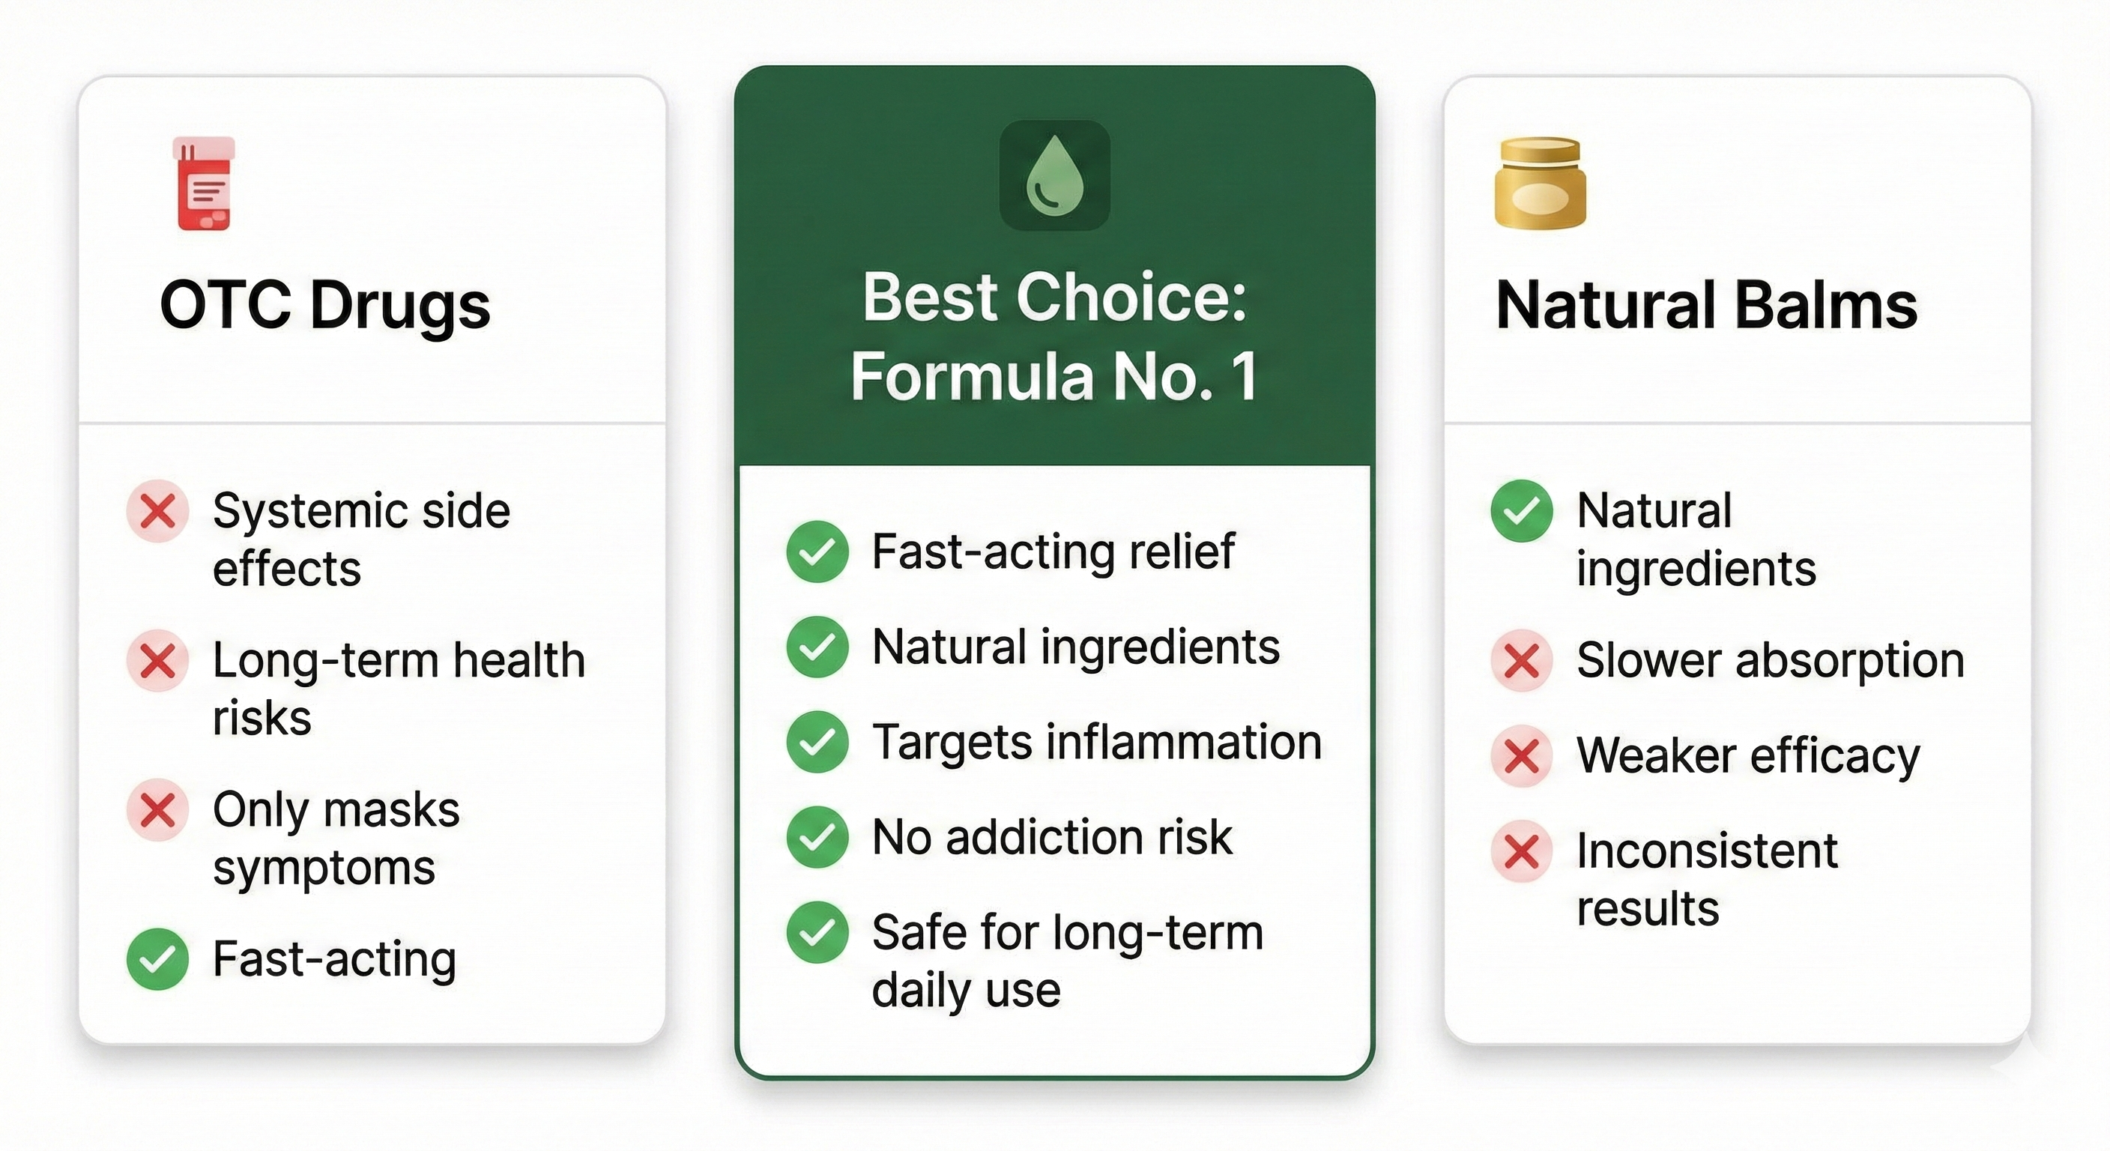Click red X beside Slower absorption
The height and width of the screenshot is (1151, 2110).
[1522, 660]
